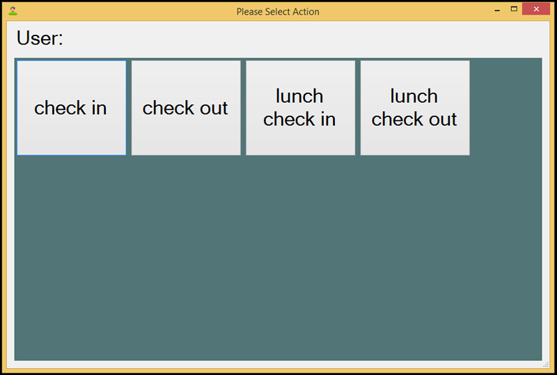
Task: Click the blank area right of User: label
Action: [306, 38]
